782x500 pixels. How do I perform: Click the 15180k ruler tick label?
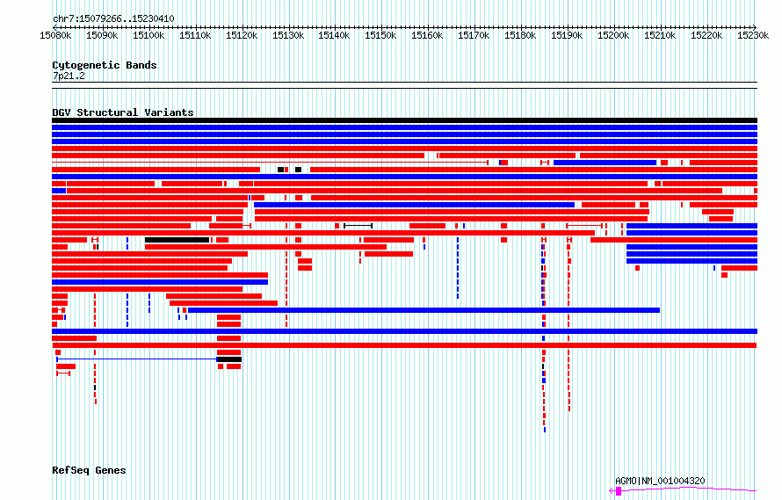tap(520, 35)
